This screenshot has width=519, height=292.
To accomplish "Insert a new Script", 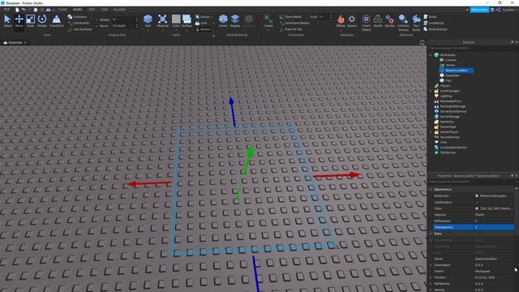I will (x=431, y=16).
